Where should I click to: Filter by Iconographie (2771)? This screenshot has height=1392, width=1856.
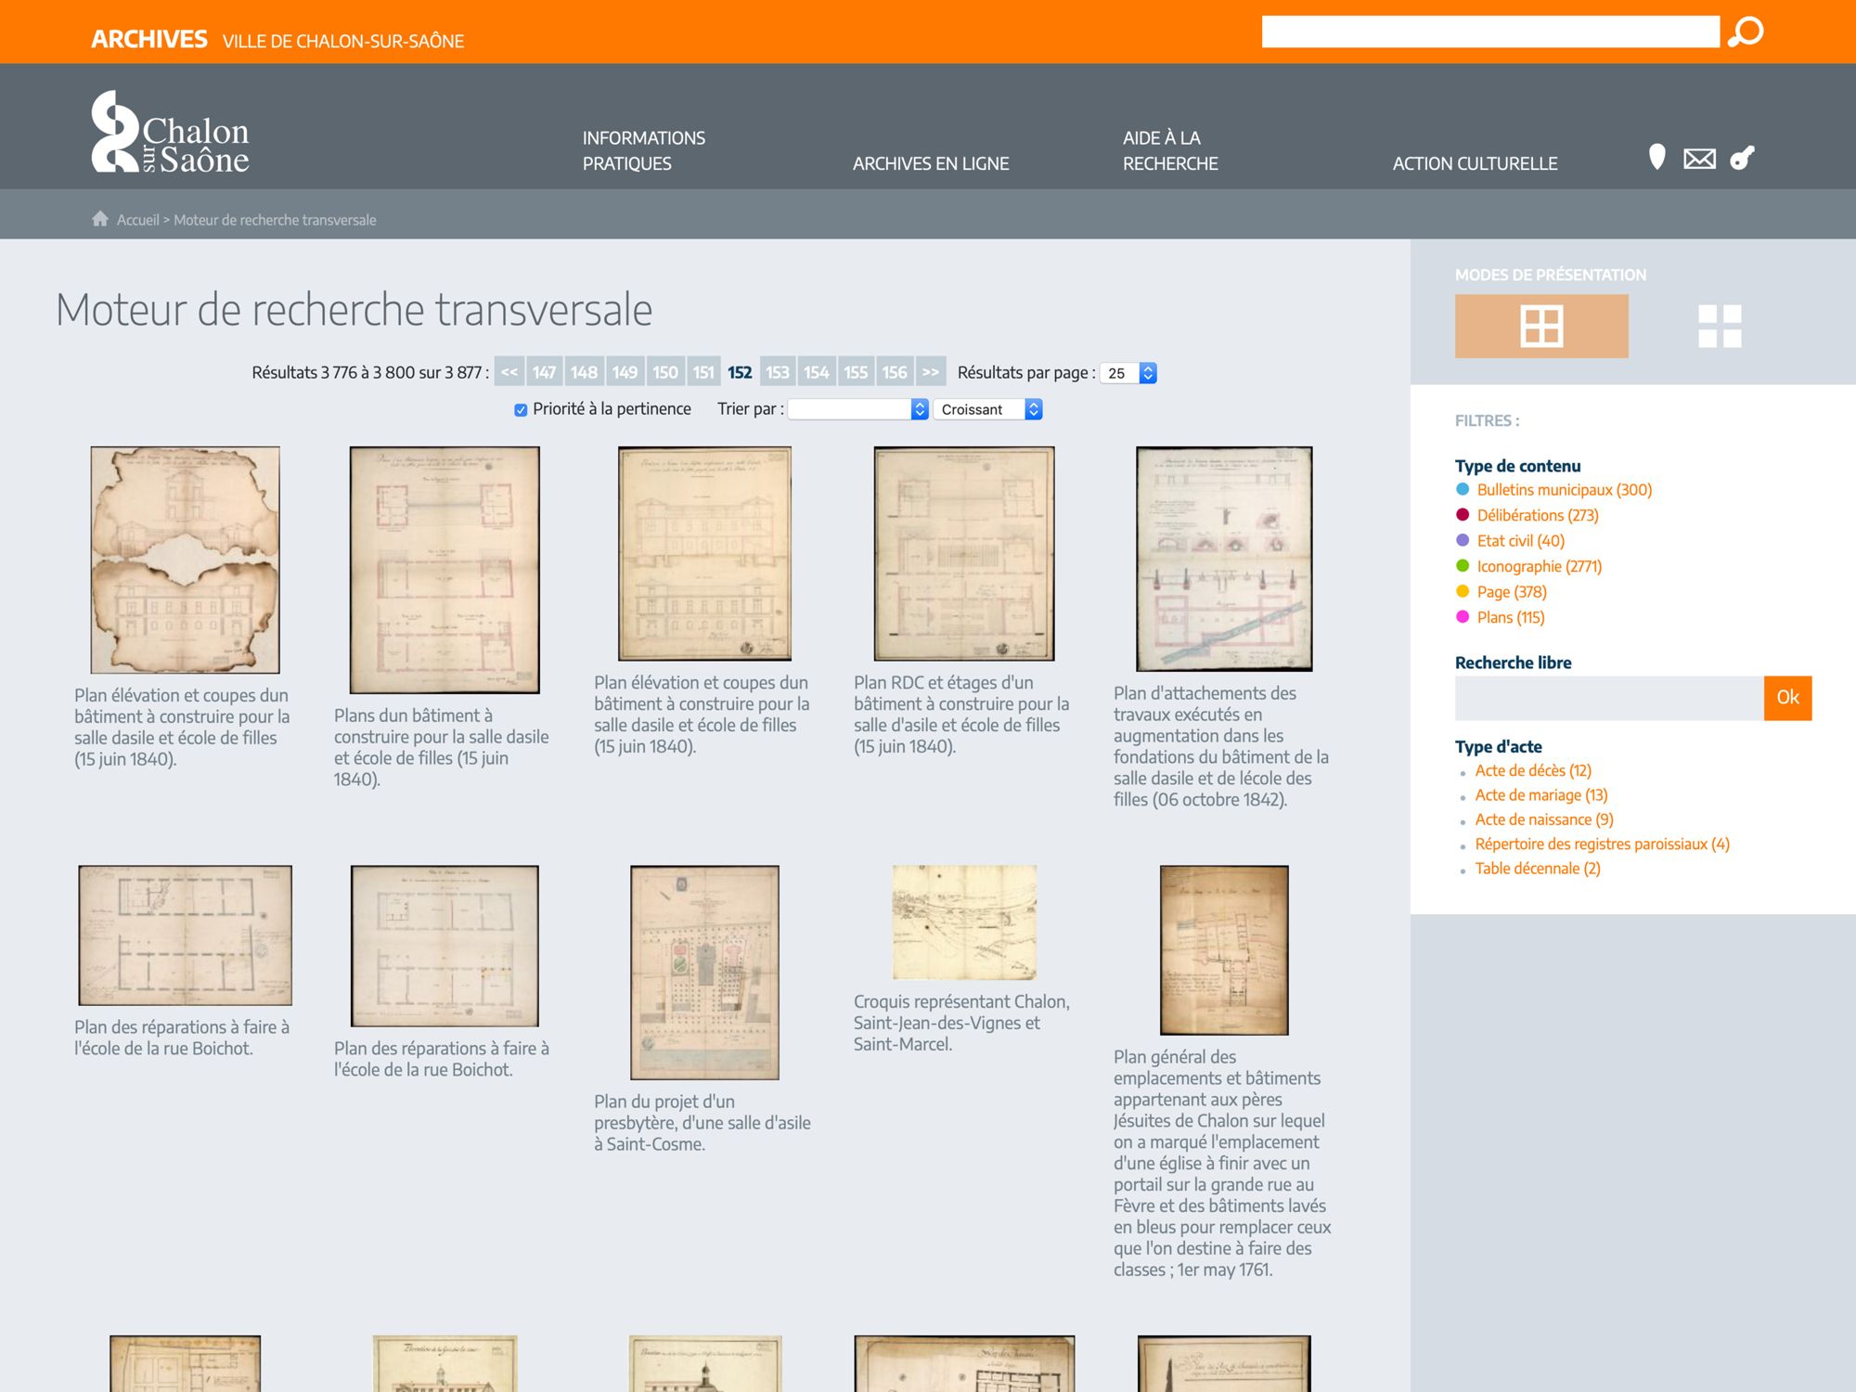(1539, 566)
